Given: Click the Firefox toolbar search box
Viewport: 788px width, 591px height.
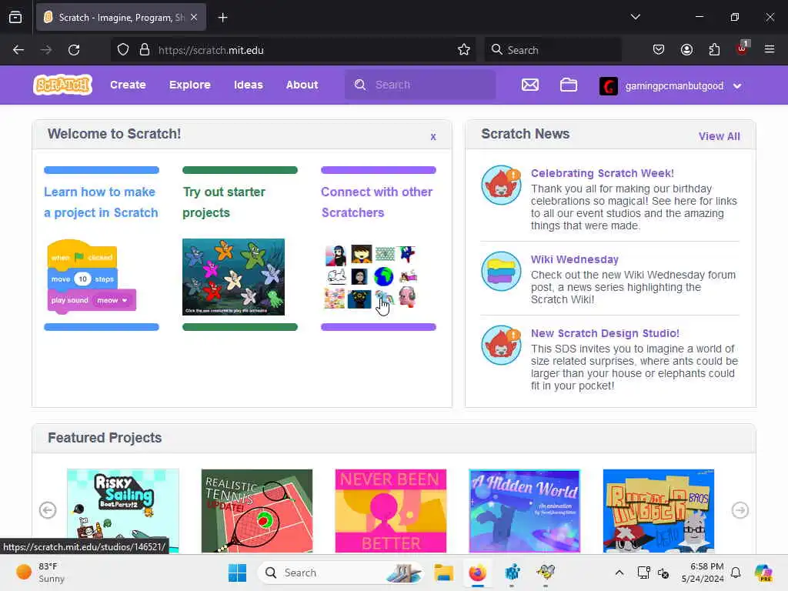Looking at the screenshot, I should coord(553,50).
